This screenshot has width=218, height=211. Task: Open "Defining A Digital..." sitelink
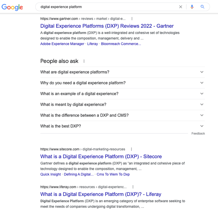point(79,174)
